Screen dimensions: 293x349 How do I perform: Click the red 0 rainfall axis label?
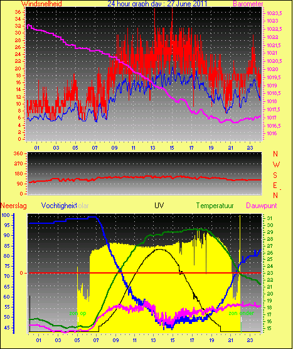tap(21, 273)
